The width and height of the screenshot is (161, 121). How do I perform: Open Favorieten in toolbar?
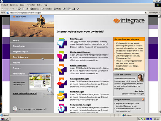click(x=46, y=9)
